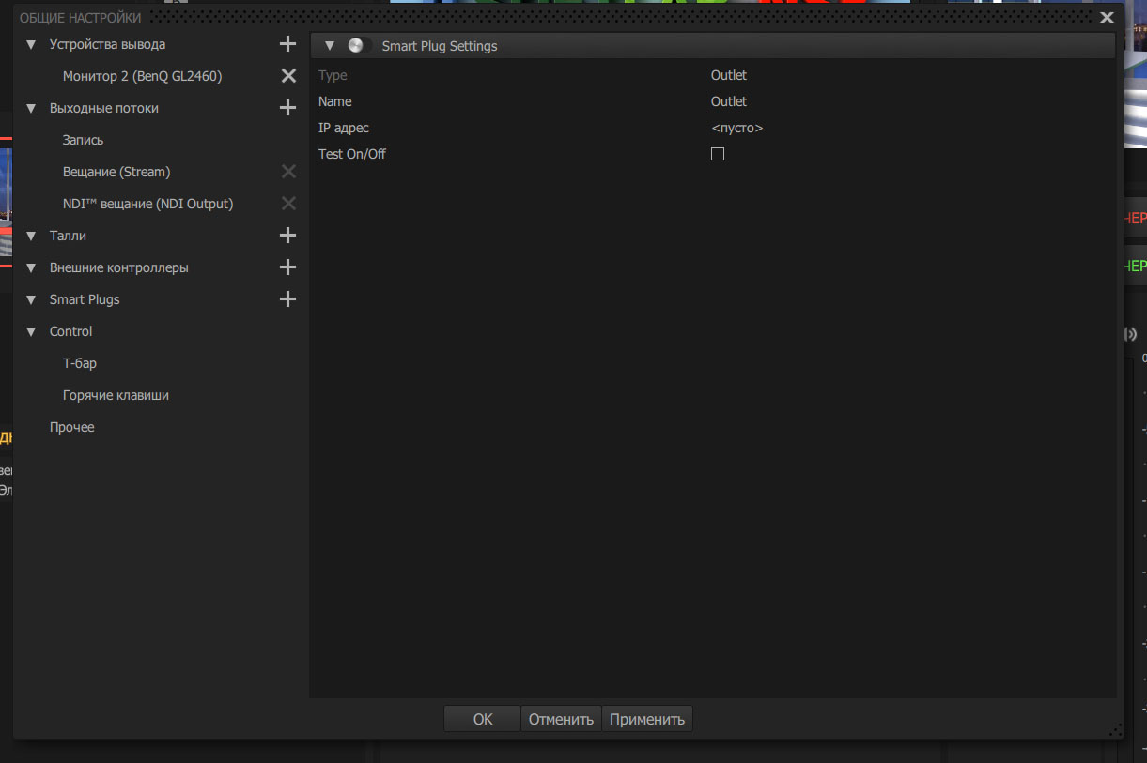Click the Применить button
This screenshot has height=763, width=1147.
coord(647,719)
